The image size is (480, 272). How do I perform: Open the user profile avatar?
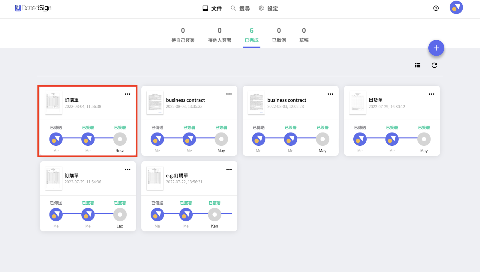456,8
